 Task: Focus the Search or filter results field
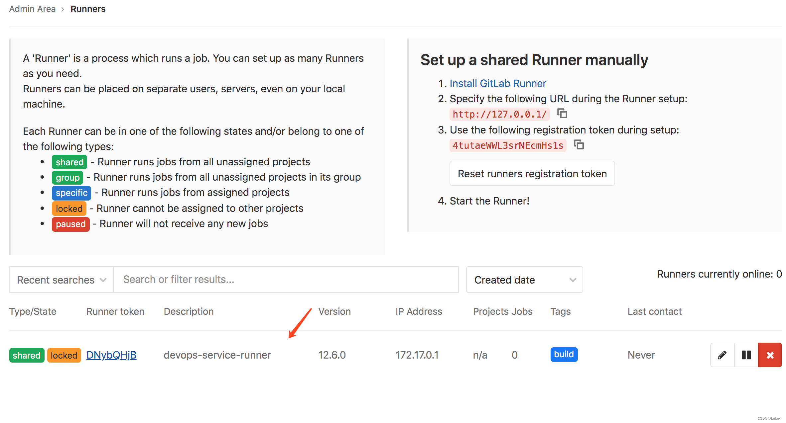coord(286,280)
